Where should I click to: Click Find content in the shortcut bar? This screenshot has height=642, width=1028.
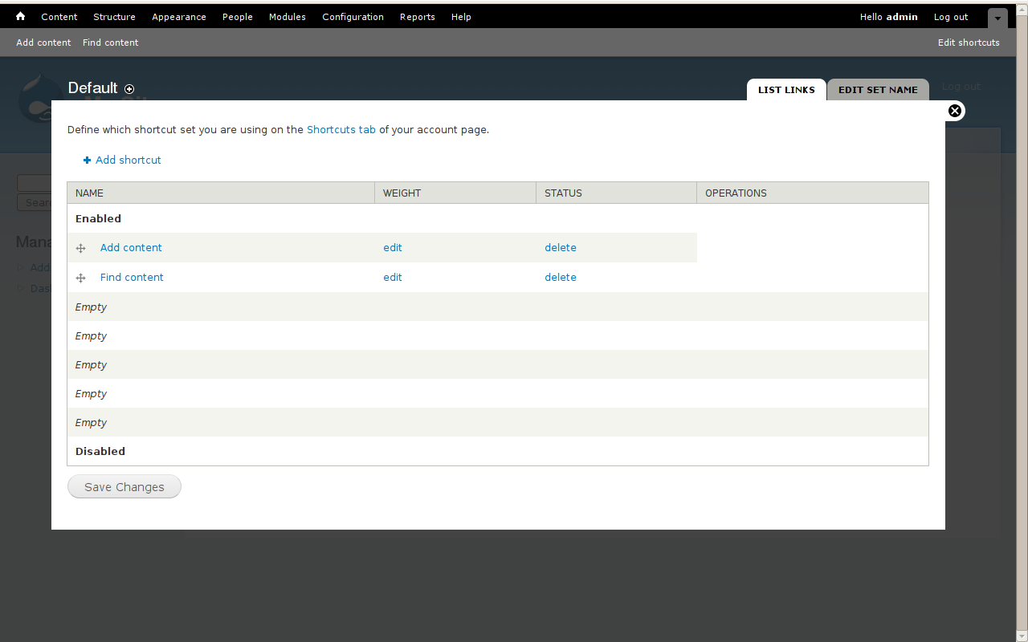coord(111,43)
